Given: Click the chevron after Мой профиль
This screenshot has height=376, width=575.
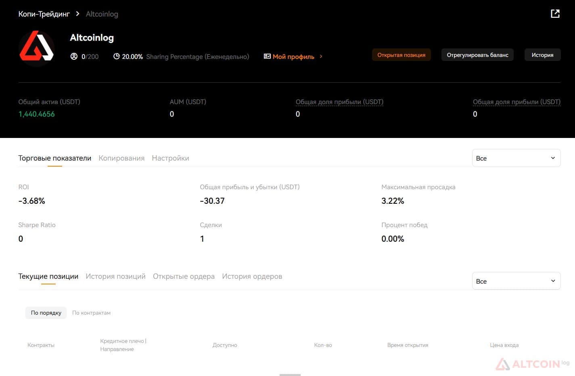Looking at the screenshot, I should coord(321,56).
